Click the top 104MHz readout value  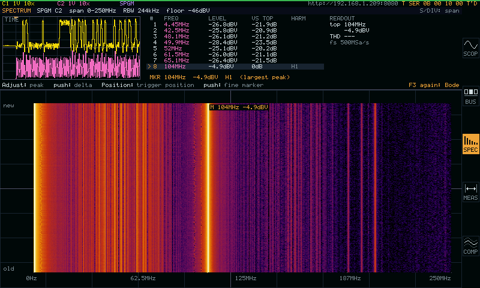click(348, 25)
